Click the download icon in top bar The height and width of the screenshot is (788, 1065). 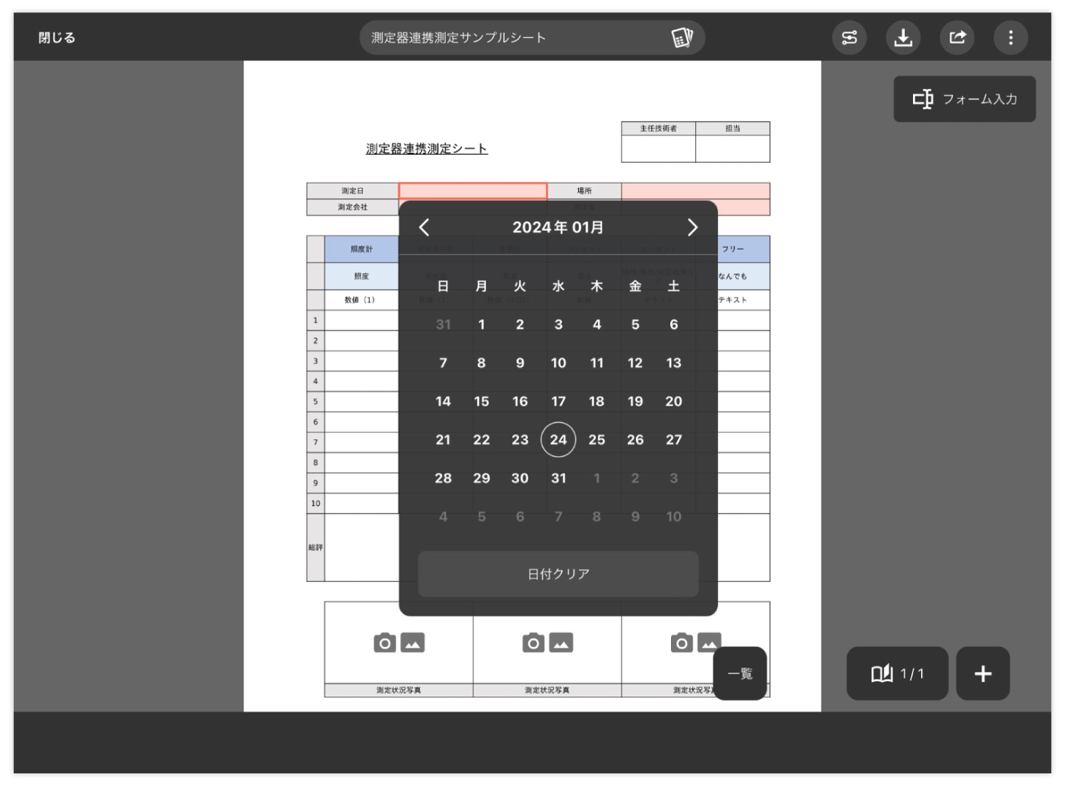click(x=903, y=37)
